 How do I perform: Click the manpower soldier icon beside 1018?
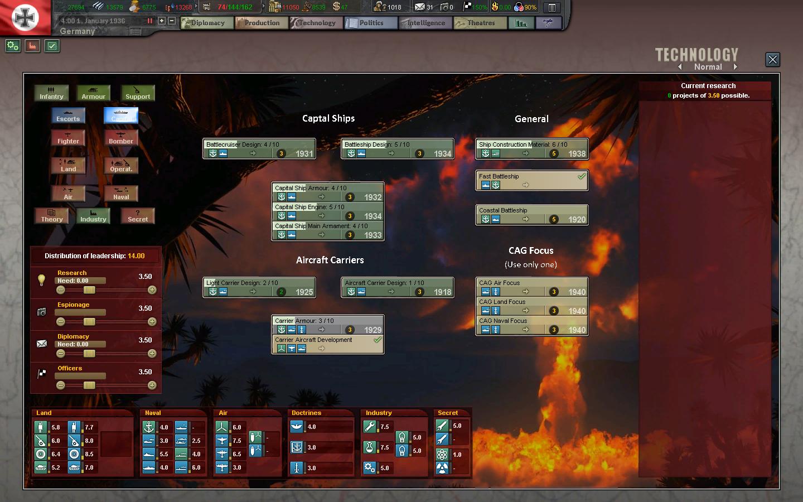380,7
